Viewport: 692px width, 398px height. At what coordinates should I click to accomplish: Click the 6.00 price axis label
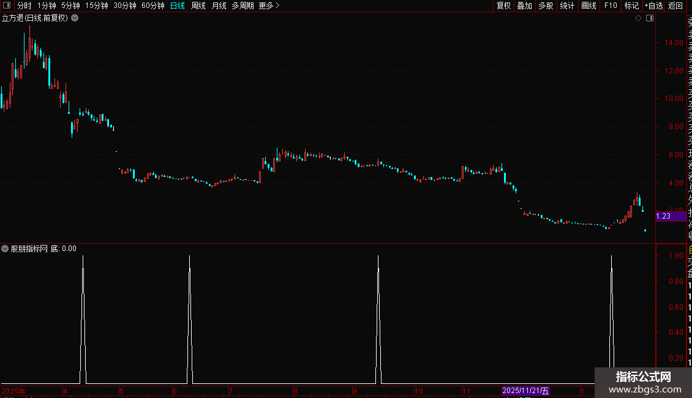[x=675, y=155]
